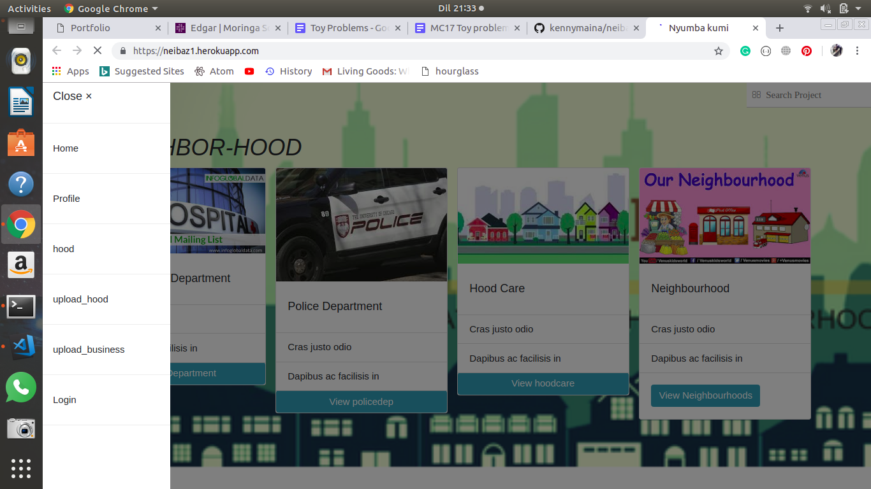871x489 pixels.
Task: Click the View Neighbourhoods button
Action: 705,395
